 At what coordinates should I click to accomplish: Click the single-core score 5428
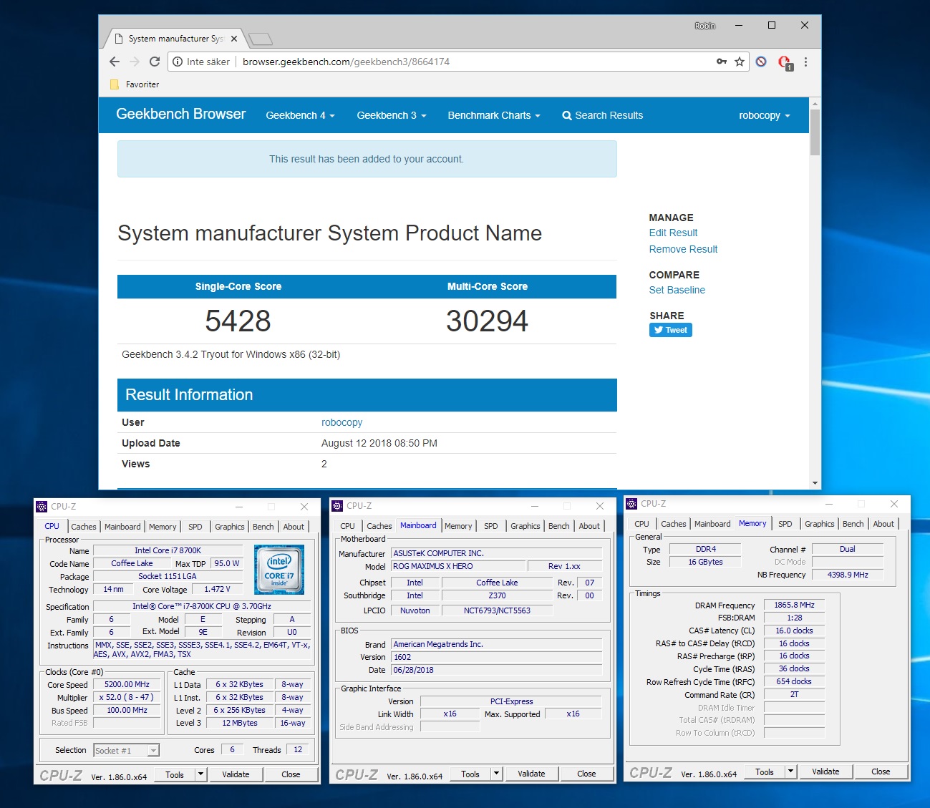pyautogui.click(x=238, y=321)
